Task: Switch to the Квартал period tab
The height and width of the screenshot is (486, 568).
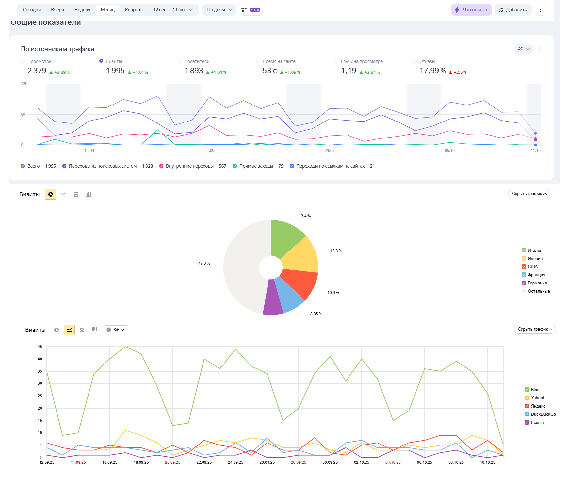Action: click(134, 10)
